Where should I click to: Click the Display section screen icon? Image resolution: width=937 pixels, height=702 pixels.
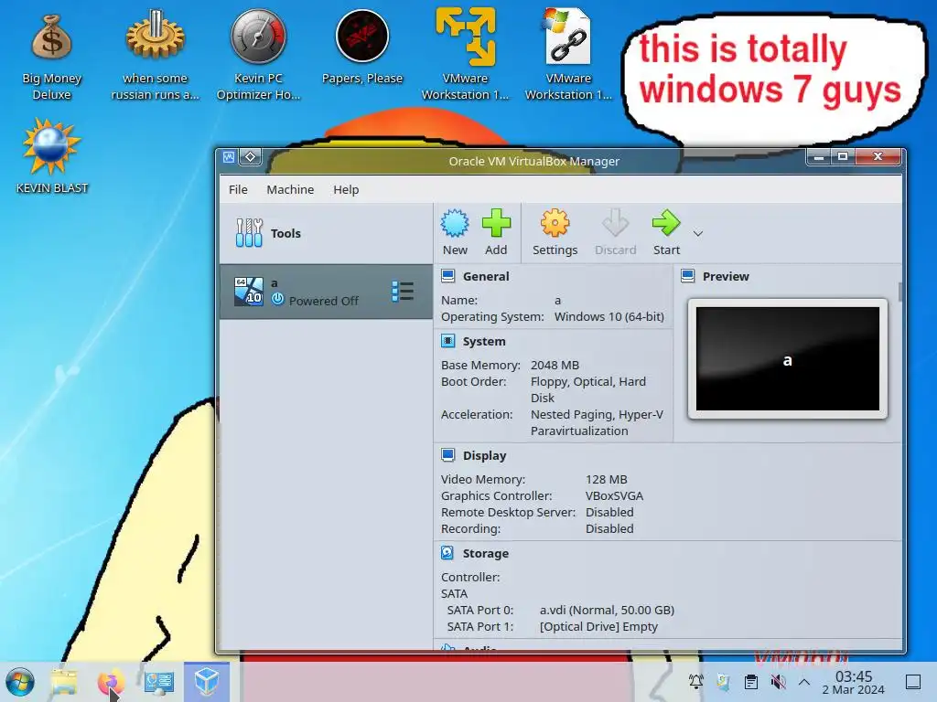tap(447, 455)
